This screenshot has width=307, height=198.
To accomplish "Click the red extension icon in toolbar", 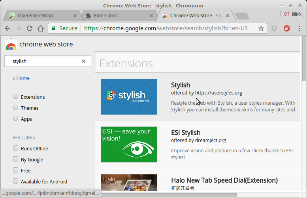I will coord(287,28).
